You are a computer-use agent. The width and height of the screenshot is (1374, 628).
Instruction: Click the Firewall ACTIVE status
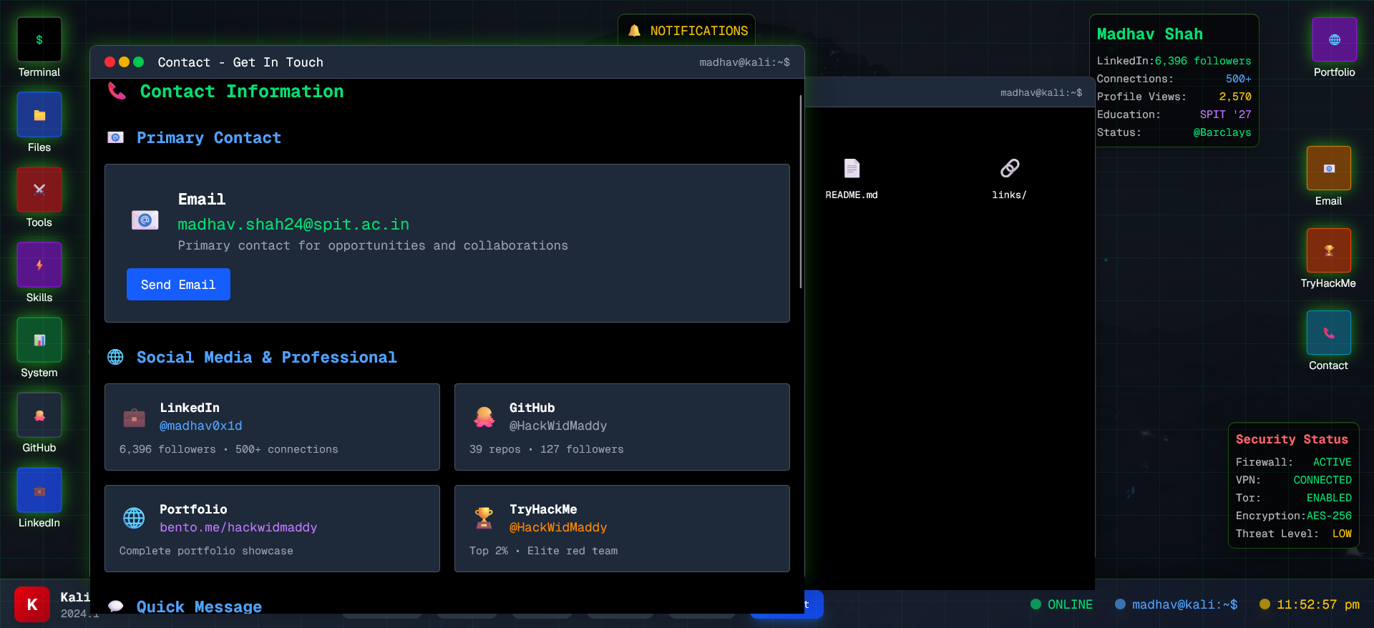point(1332,462)
